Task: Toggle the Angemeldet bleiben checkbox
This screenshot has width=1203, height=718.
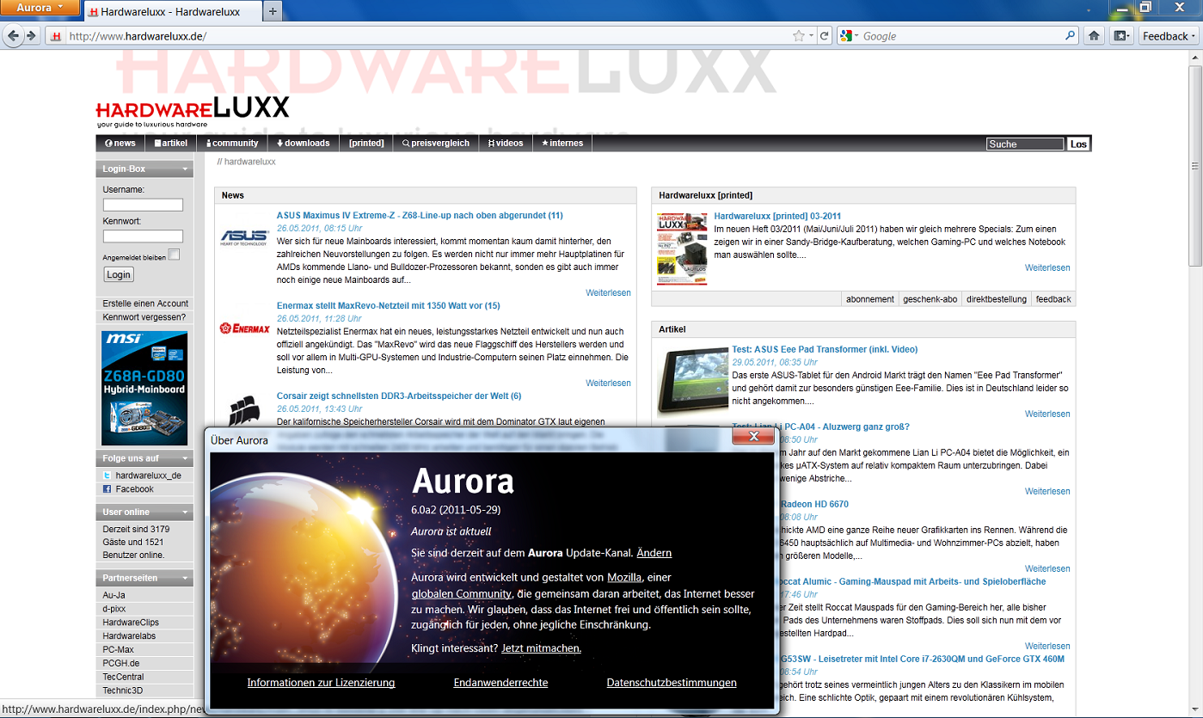Action: click(175, 255)
